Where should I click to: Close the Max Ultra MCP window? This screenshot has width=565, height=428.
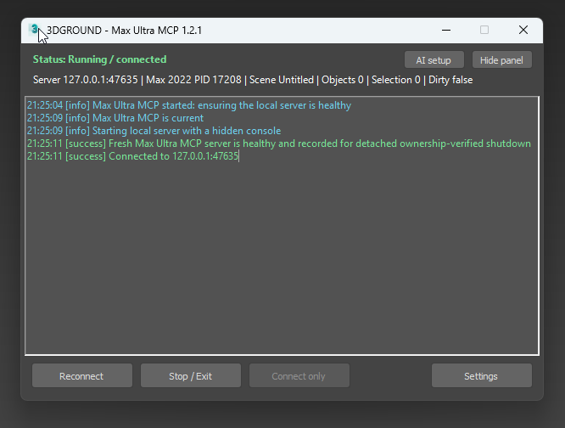(523, 30)
